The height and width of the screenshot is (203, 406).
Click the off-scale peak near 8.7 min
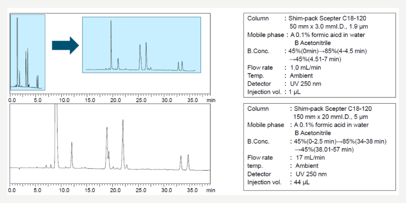[56, 136]
